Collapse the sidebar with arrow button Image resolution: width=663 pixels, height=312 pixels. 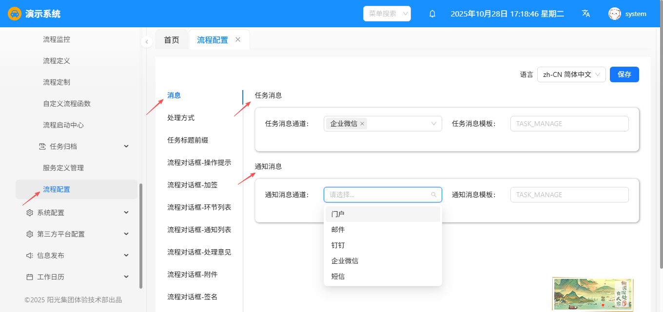tap(147, 42)
